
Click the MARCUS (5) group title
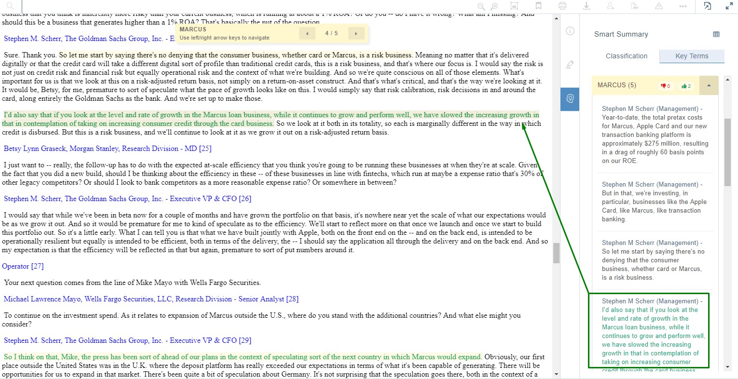616,85
